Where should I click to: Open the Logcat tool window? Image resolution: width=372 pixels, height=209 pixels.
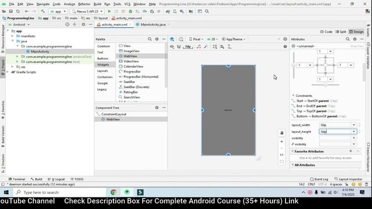[56, 179]
